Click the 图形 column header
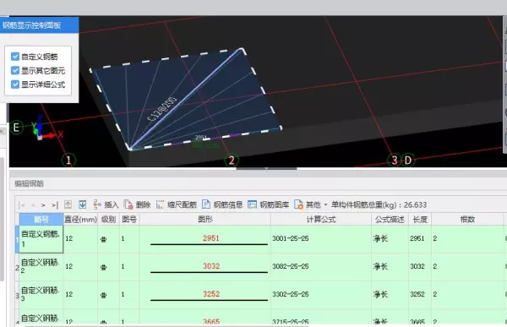This screenshot has width=507, height=327. (205, 220)
